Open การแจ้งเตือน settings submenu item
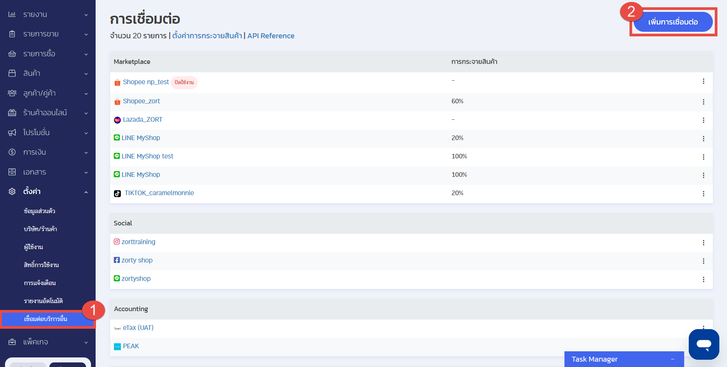 [40, 283]
